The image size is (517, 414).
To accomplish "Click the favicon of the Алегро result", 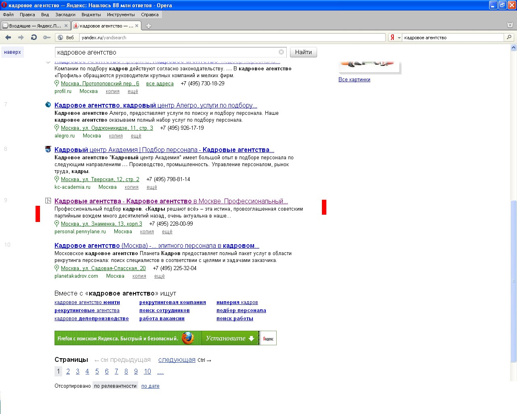I will point(48,105).
